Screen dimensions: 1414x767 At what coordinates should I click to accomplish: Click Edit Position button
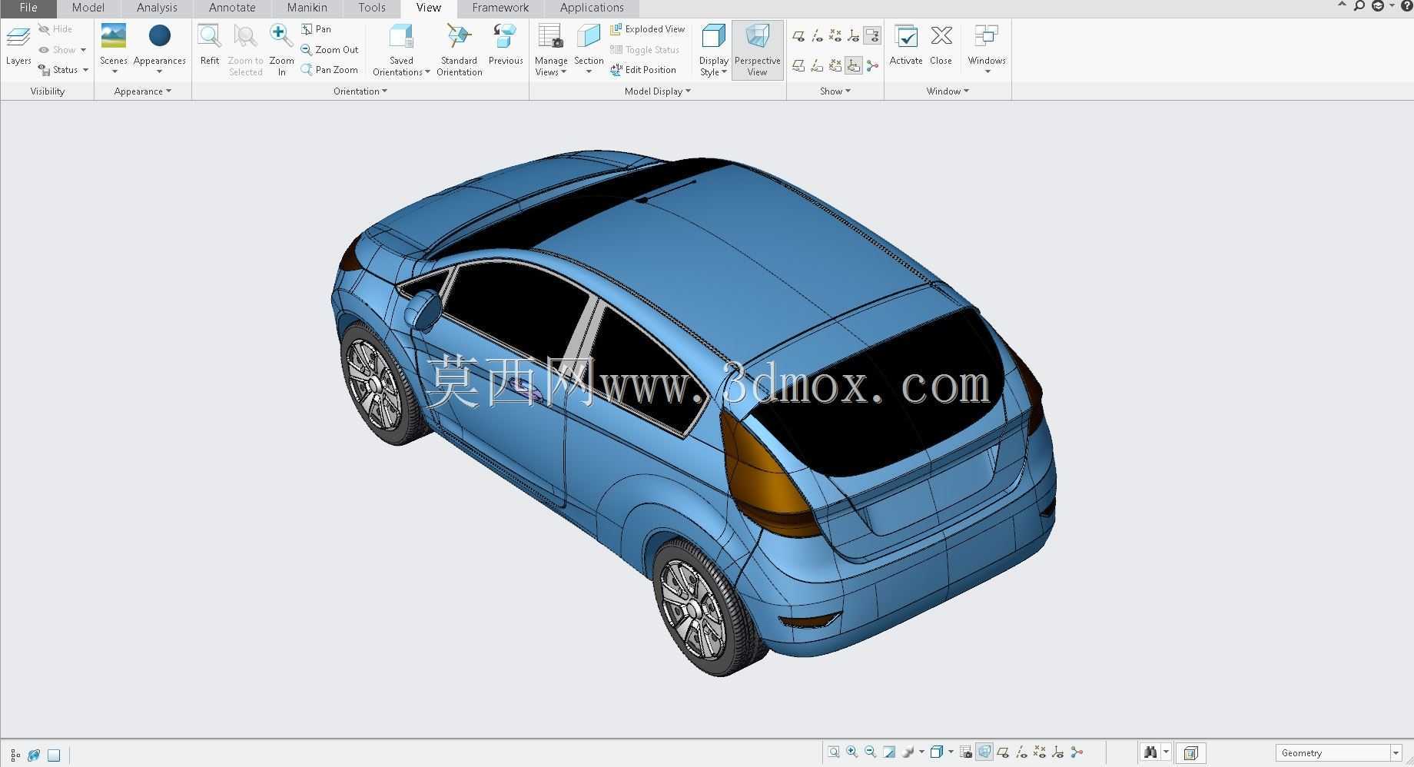[643, 69]
